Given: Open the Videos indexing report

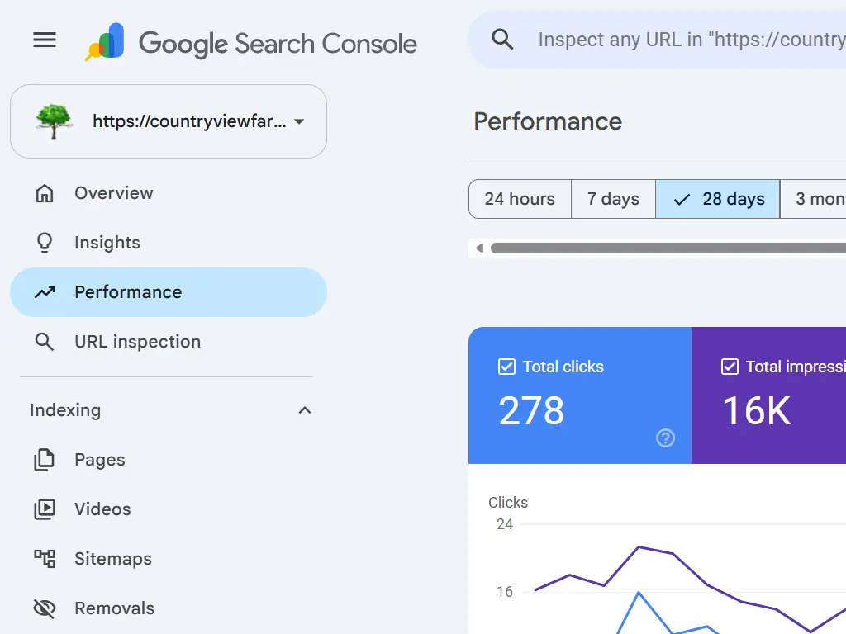Looking at the screenshot, I should pyautogui.click(x=169, y=509).
